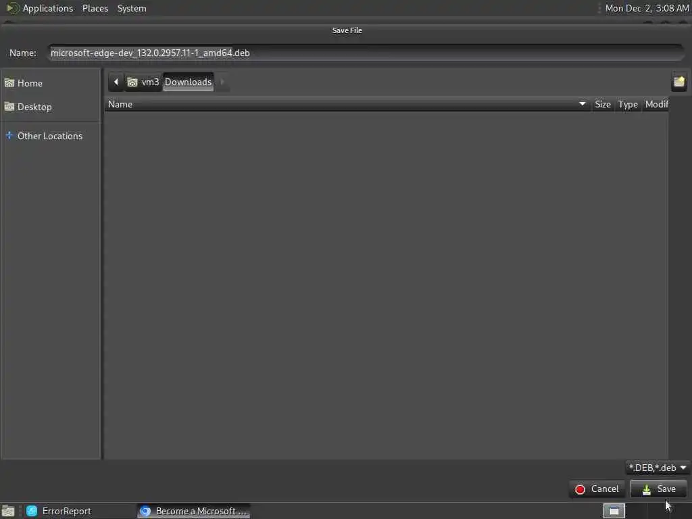The image size is (692, 519).
Task: Switch to Become a Microsoft taskbar window
Action: tap(194, 511)
